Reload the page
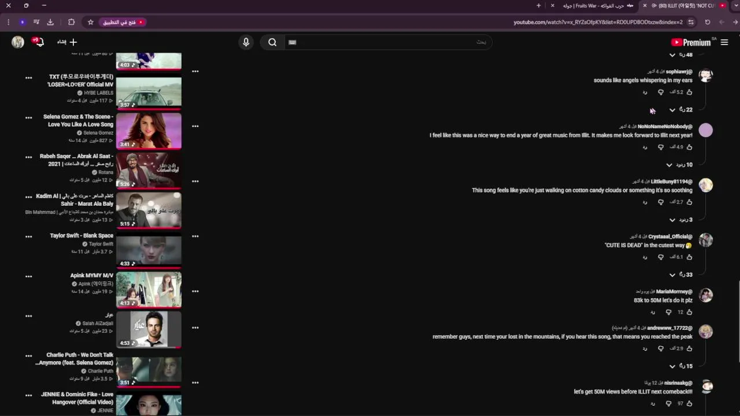This screenshot has height=416, width=740. pos(707,22)
